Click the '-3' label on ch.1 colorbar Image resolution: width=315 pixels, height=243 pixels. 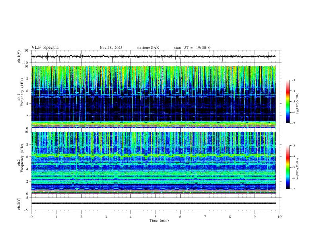tap(293, 80)
